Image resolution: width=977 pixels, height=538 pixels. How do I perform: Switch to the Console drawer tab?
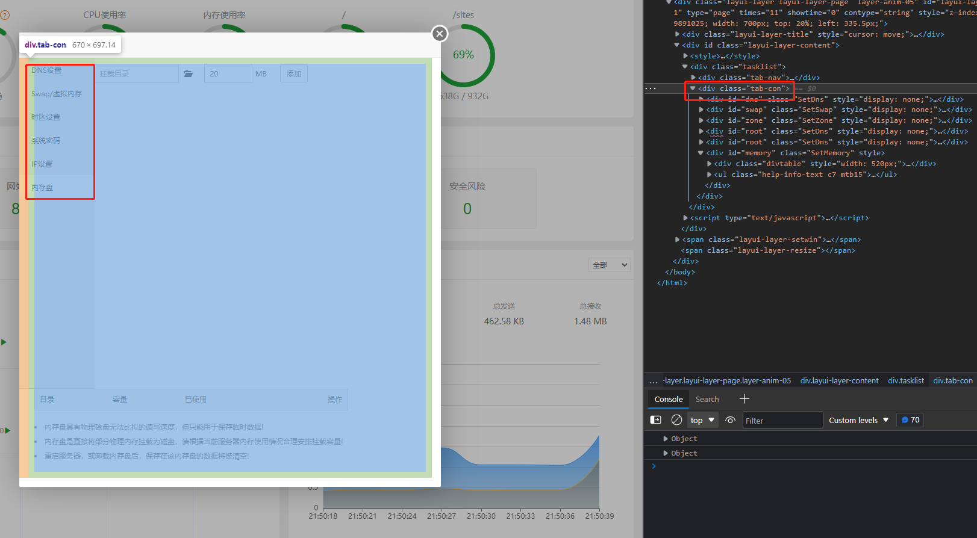tap(669, 399)
